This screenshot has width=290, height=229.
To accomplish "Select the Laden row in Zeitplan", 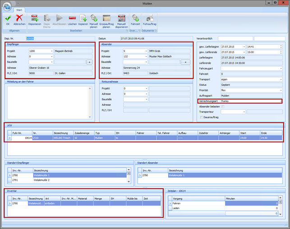I will [x=223, y=208].
